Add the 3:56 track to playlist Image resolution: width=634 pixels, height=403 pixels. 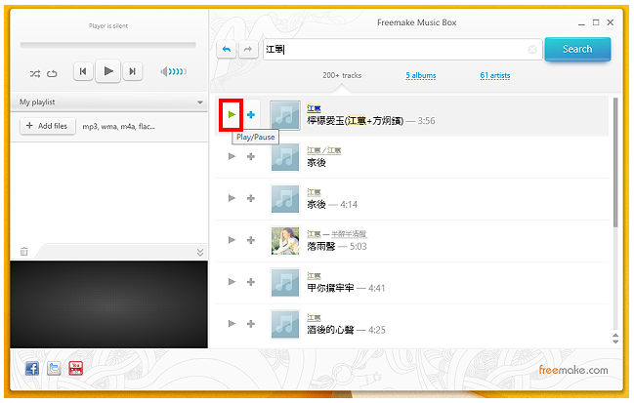251,115
